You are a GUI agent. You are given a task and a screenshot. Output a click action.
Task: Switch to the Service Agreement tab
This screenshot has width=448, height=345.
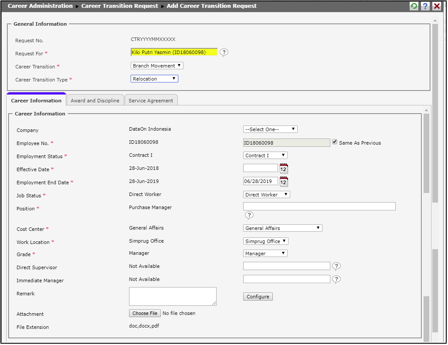point(151,101)
